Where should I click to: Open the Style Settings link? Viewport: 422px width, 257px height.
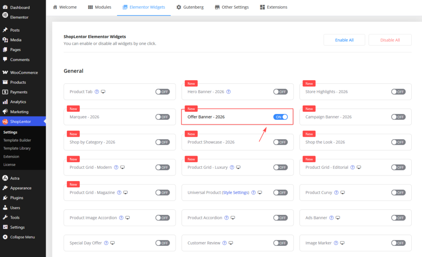pos(235,192)
